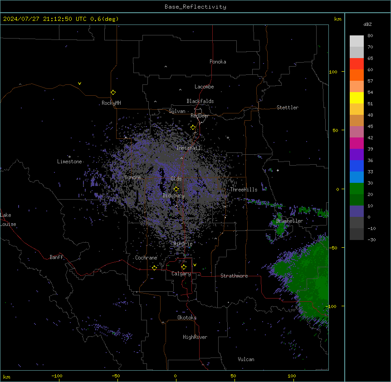Click the Ponoka town label
This screenshot has width=391, height=382.
[x=218, y=62]
